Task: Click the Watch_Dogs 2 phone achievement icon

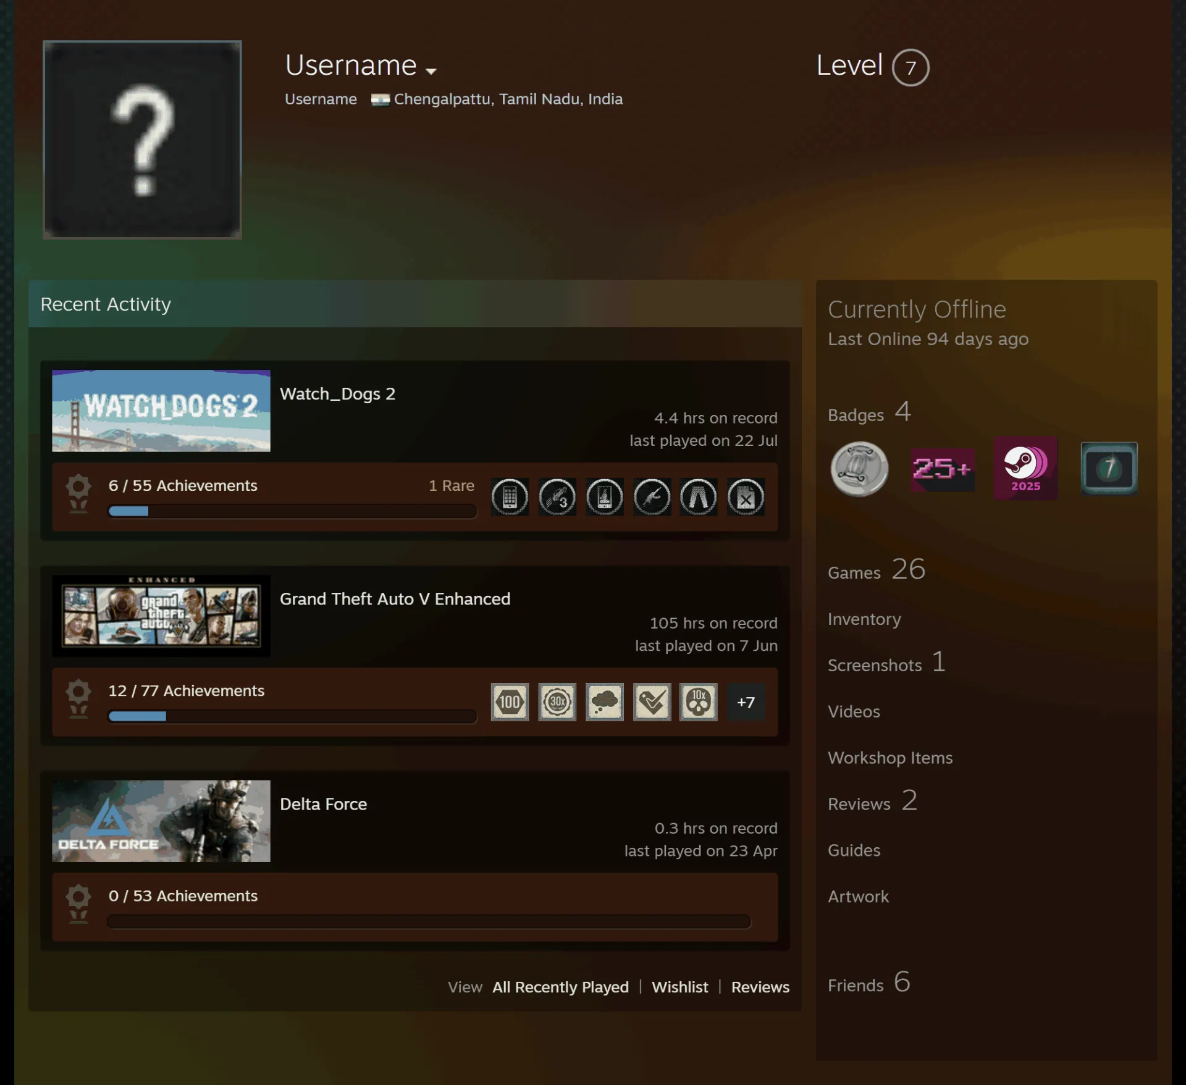Action: click(x=510, y=497)
